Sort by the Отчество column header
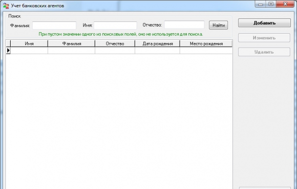297x189 pixels. [115, 43]
